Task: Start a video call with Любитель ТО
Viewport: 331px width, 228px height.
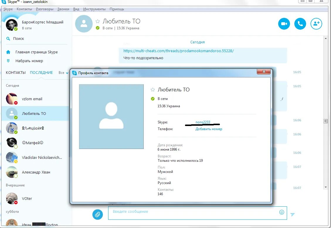Action: 284,24
